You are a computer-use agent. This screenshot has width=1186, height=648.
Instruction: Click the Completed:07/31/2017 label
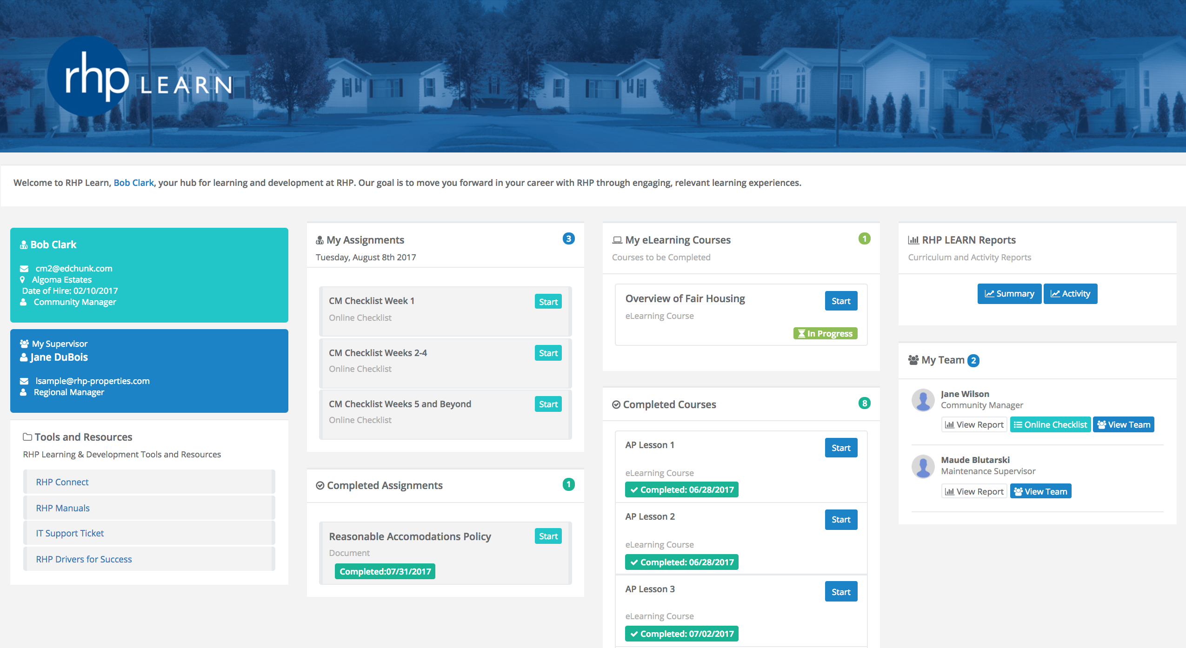[x=385, y=571]
